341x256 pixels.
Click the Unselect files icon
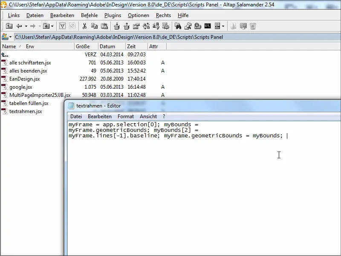click(x=72, y=26)
